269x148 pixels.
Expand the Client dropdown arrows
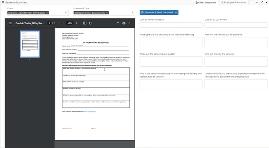66,12
